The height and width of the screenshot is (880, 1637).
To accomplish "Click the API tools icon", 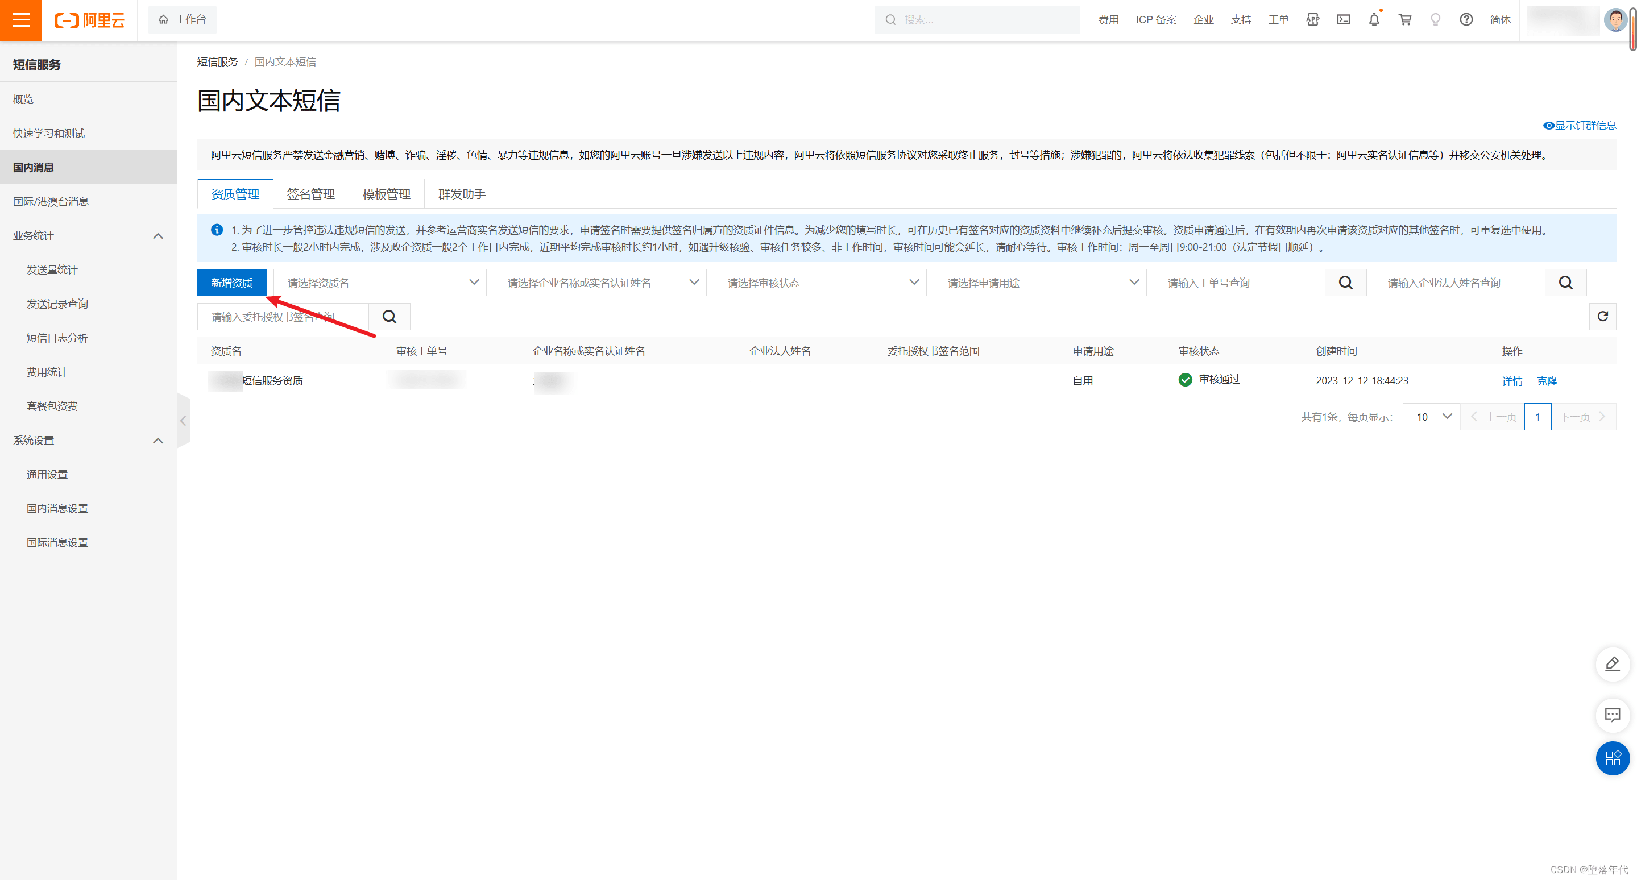I will pyautogui.click(x=1313, y=20).
